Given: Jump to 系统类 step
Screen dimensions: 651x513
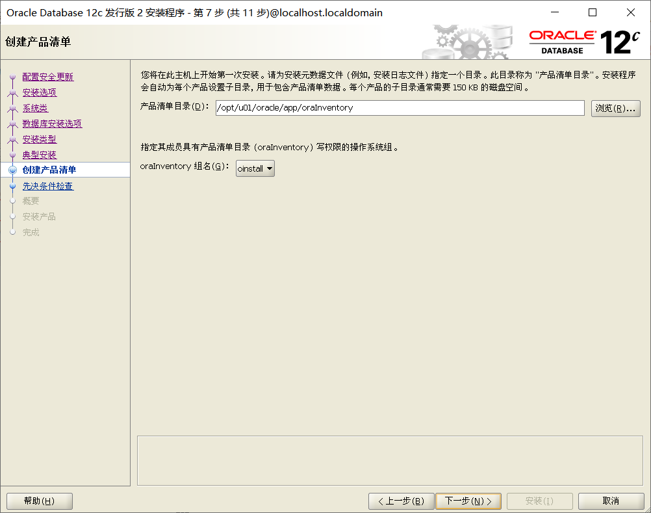Looking at the screenshot, I should coord(35,108).
